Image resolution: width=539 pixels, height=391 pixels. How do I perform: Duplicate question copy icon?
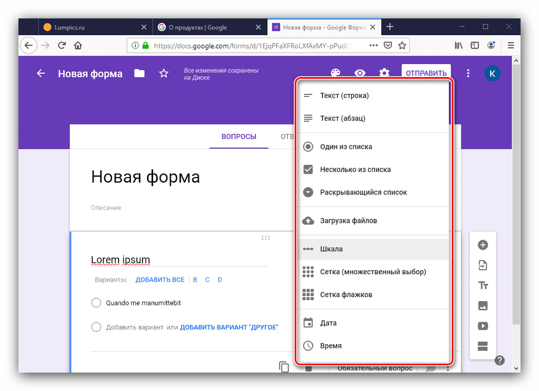284,366
